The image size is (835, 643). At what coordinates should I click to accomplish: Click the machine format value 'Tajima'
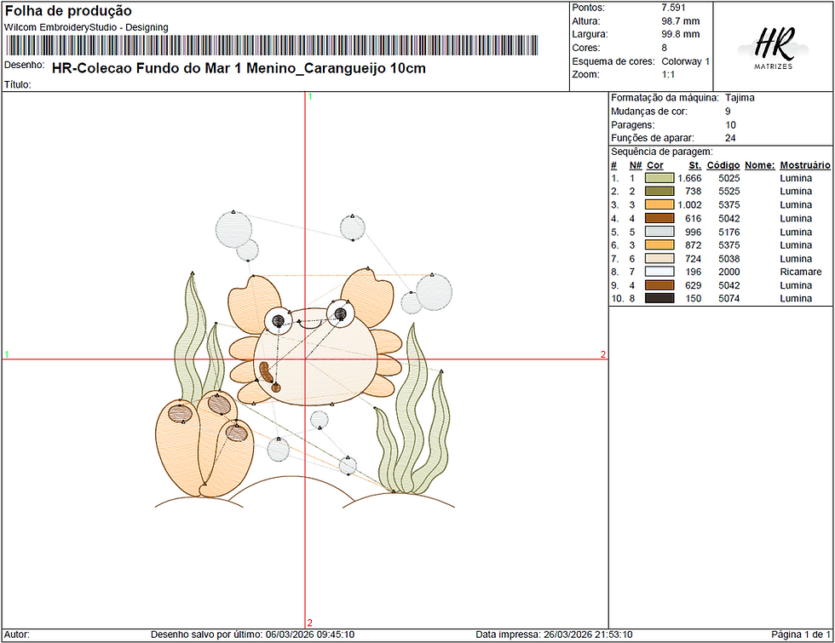tap(740, 97)
